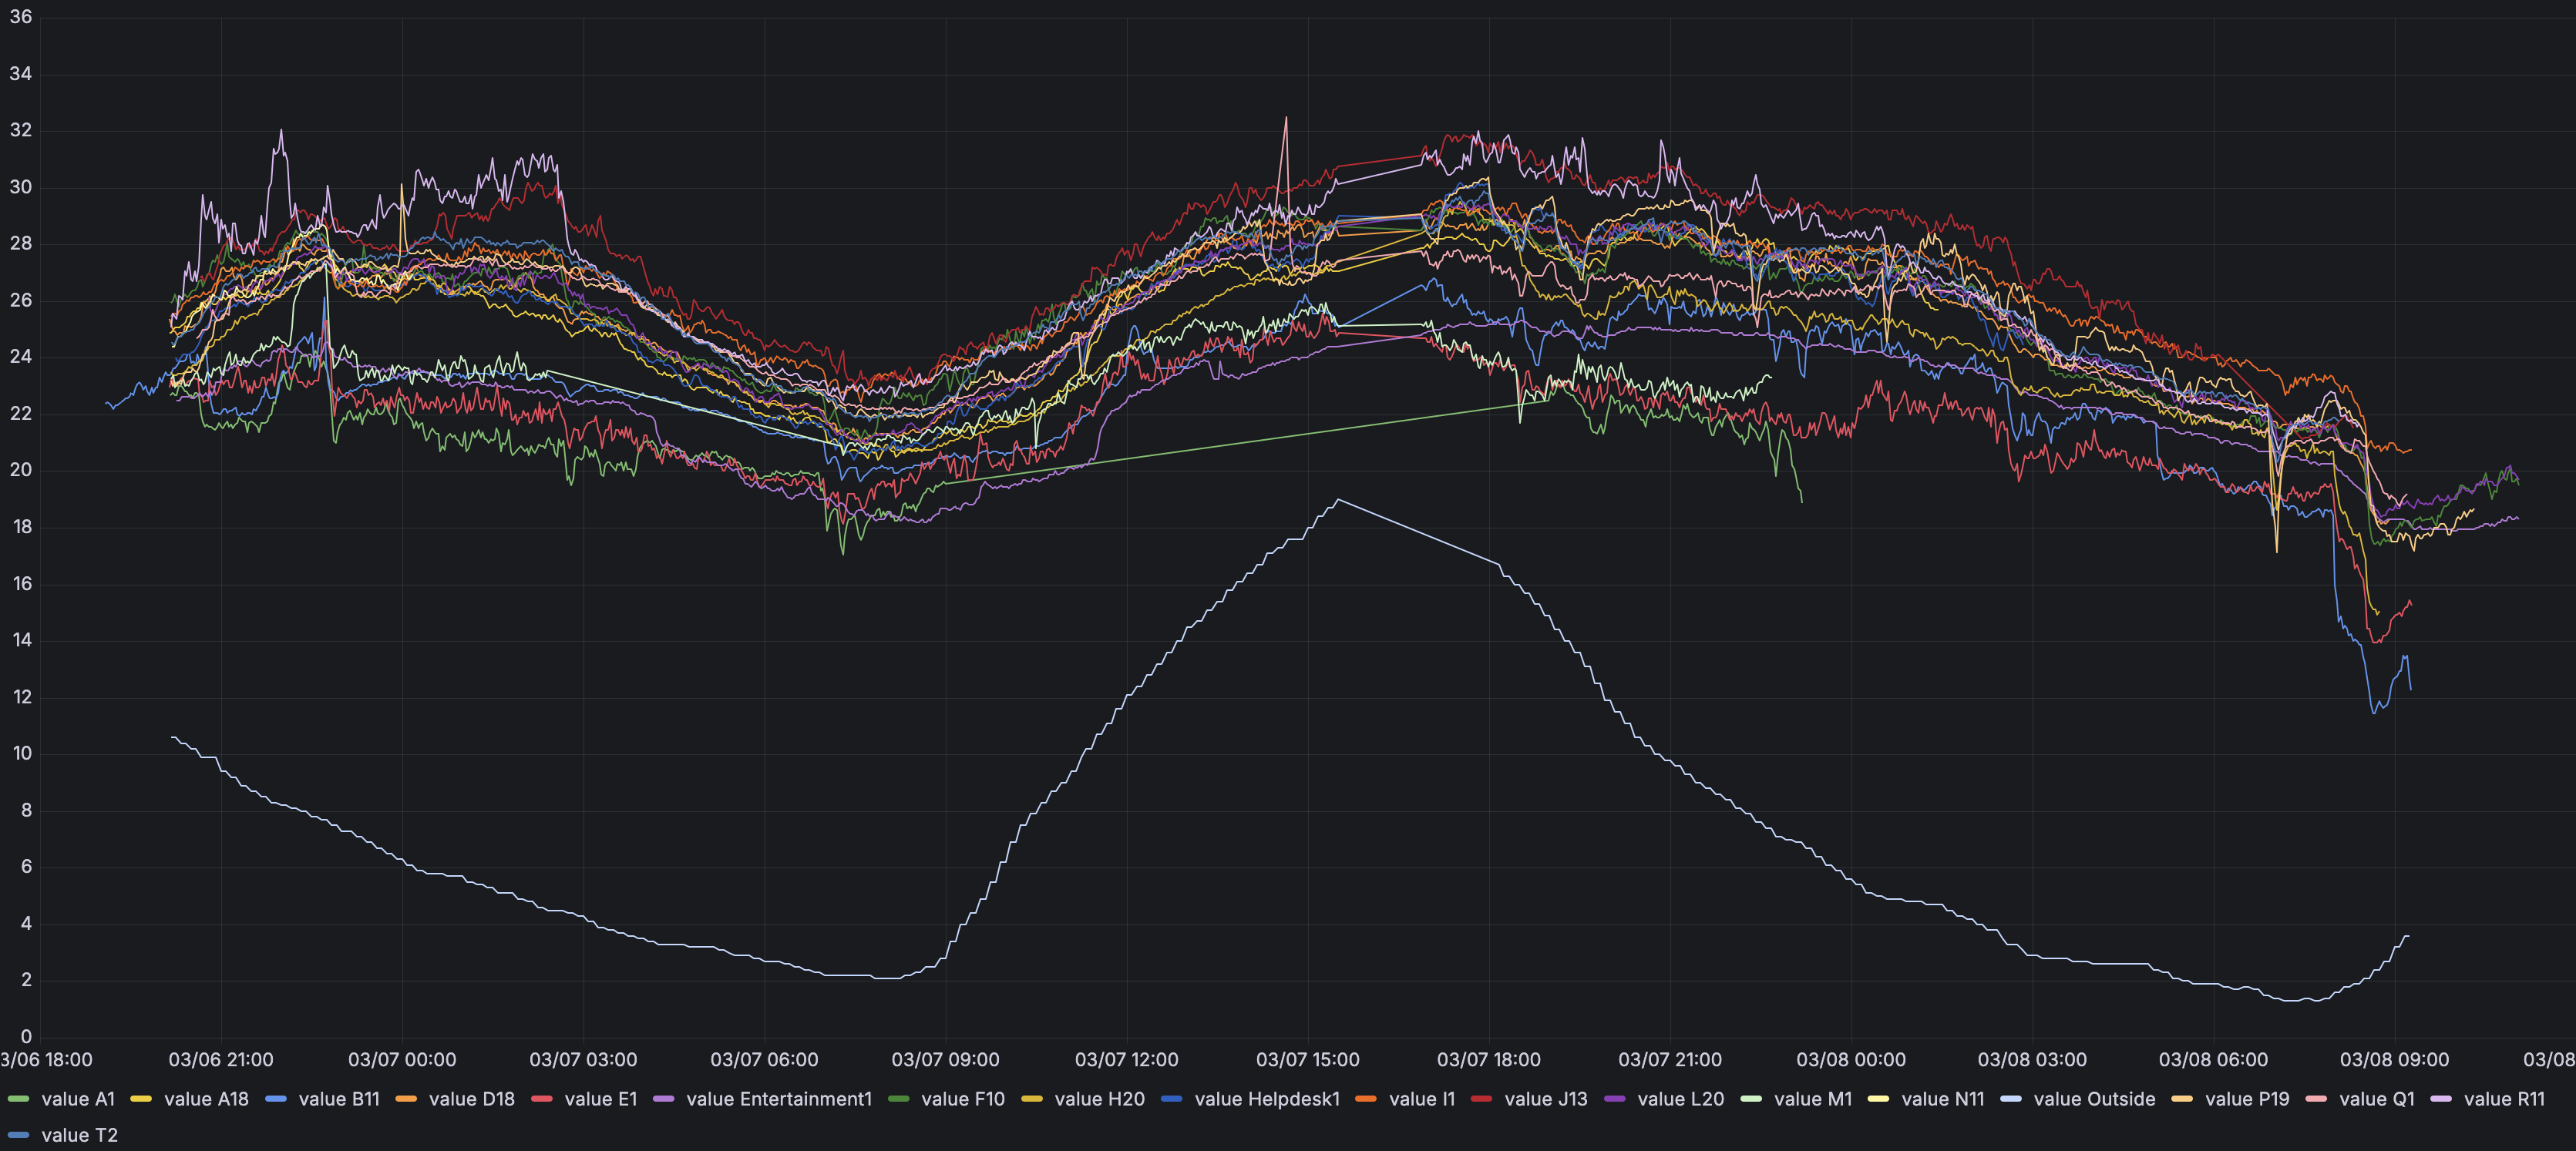Click the orange swatch beside D18
Viewport: 2576px width, 1151px height.
[406, 1099]
